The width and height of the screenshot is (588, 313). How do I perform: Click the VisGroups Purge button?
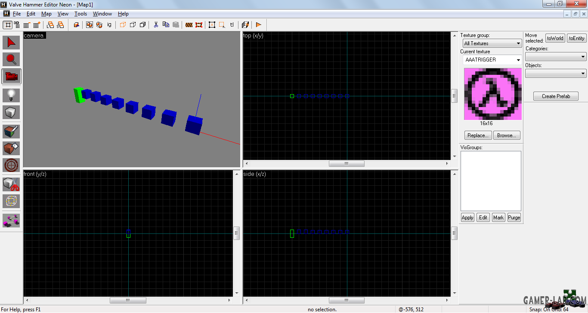point(514,218)
